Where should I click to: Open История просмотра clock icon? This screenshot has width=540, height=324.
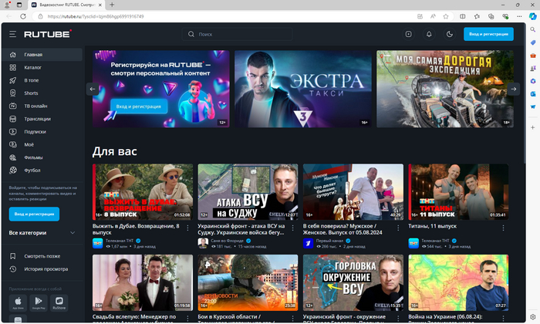click(x=13, y=269)
